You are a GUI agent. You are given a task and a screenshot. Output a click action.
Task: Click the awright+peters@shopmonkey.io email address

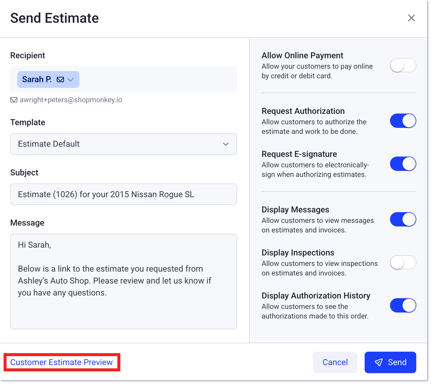(71, 100)
